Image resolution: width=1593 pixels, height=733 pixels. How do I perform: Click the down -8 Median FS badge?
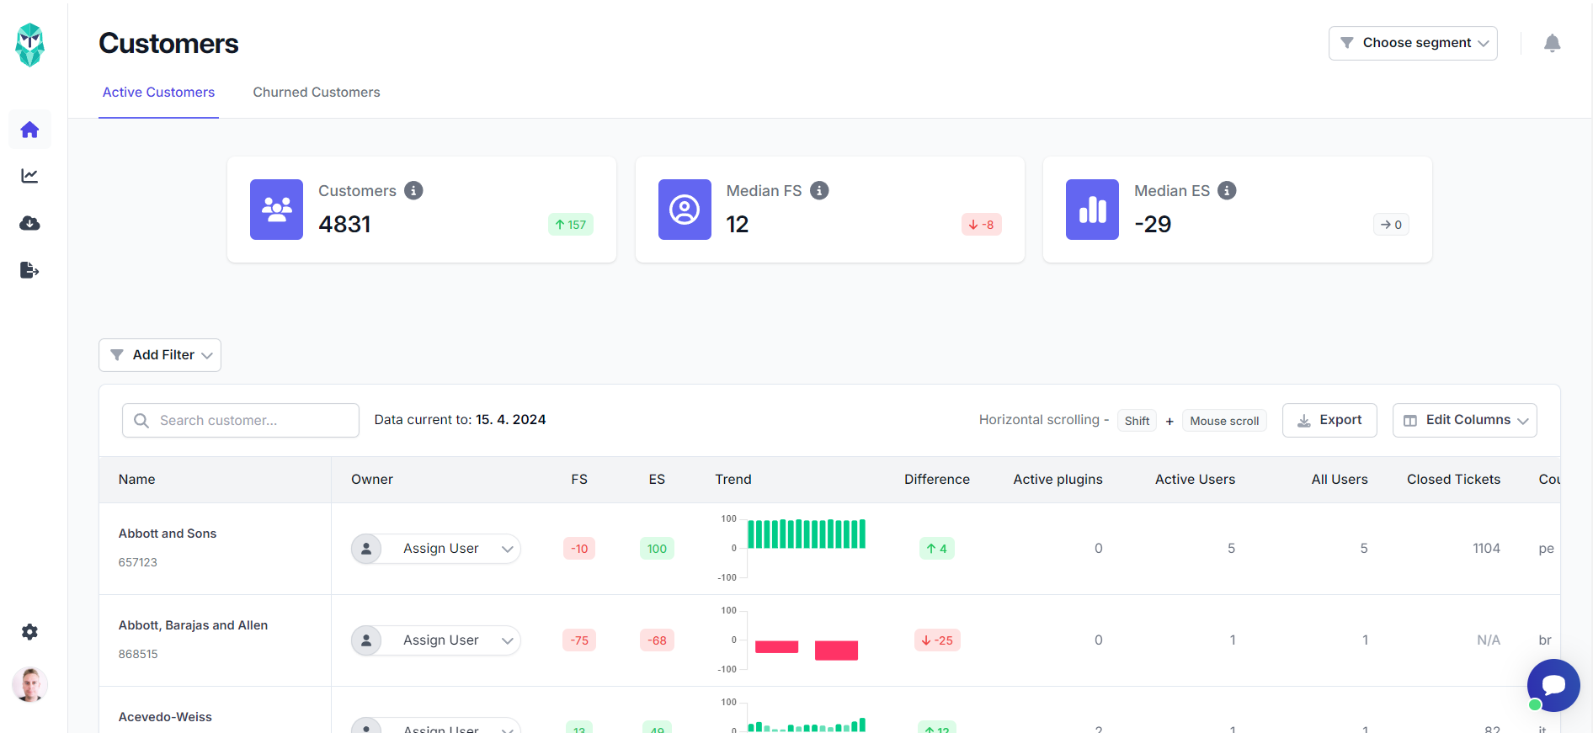click(x=982, y=225)
